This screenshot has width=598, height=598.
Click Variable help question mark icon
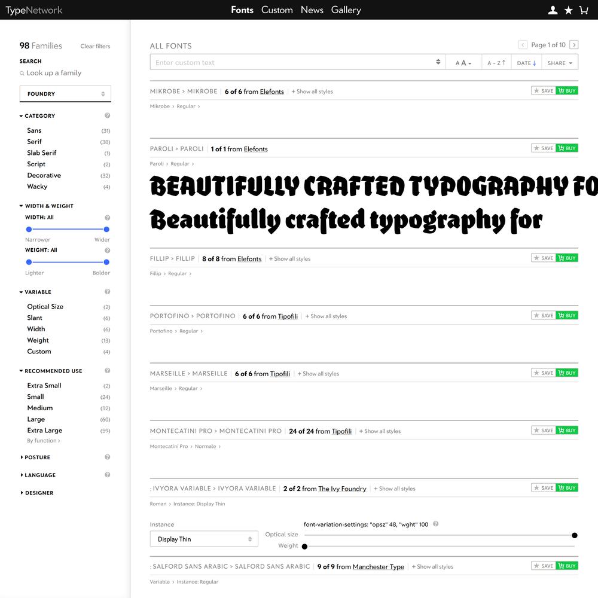pyautogui.click(x=107, y=292)
